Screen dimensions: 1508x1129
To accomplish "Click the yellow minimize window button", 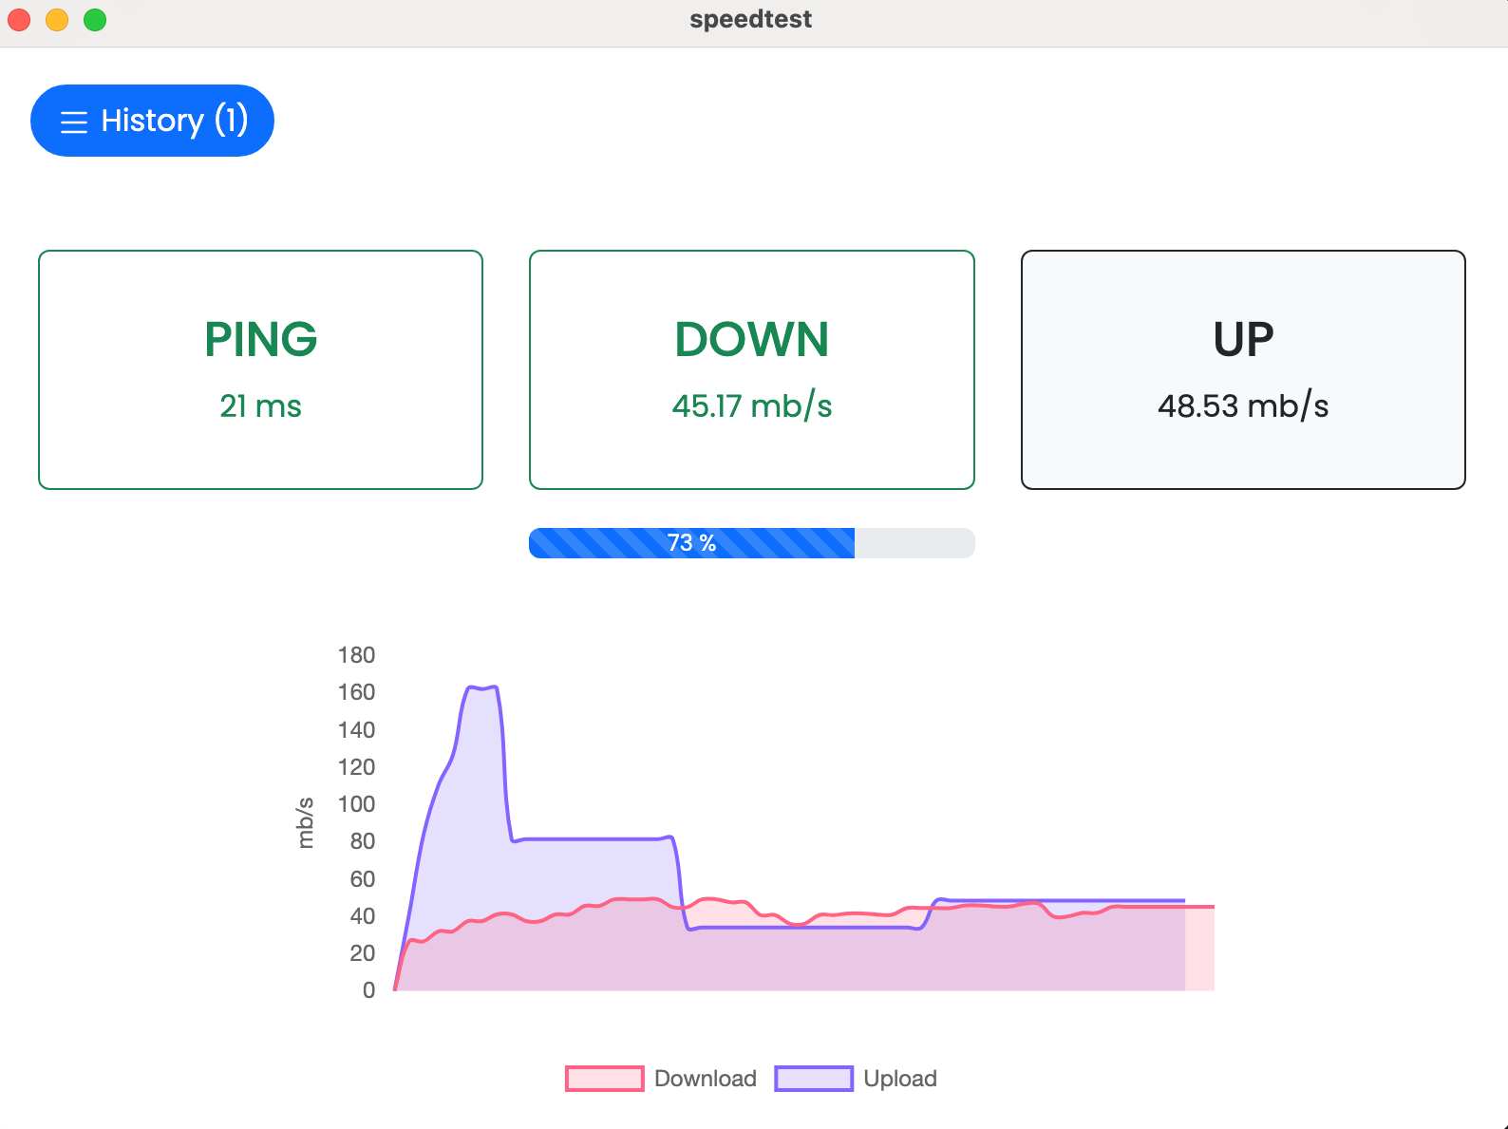I will (x=57, y=19).
